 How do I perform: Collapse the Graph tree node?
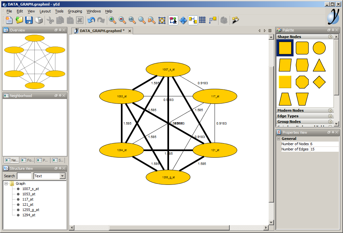click(x=6, y=184)
